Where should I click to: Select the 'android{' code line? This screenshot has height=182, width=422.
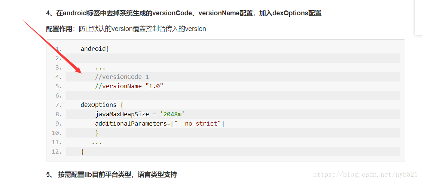95,49
